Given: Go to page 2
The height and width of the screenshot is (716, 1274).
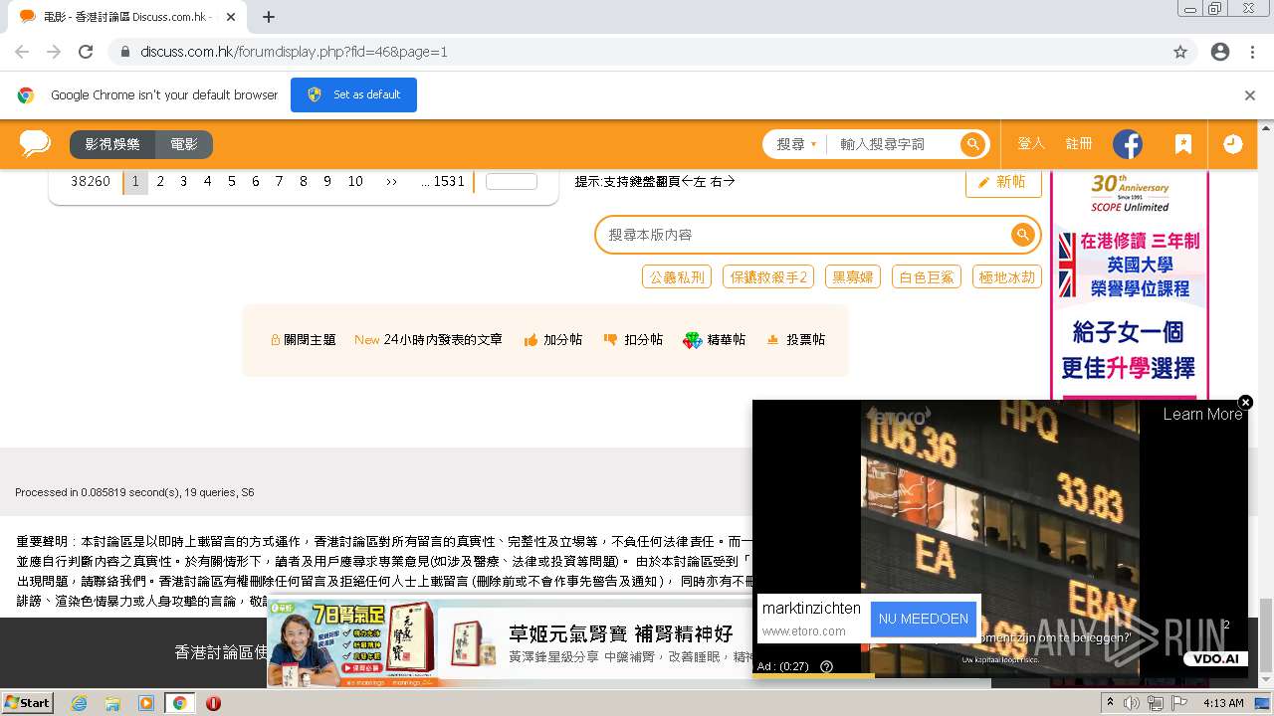Looking at the screenshot, I should click(160, 181).
